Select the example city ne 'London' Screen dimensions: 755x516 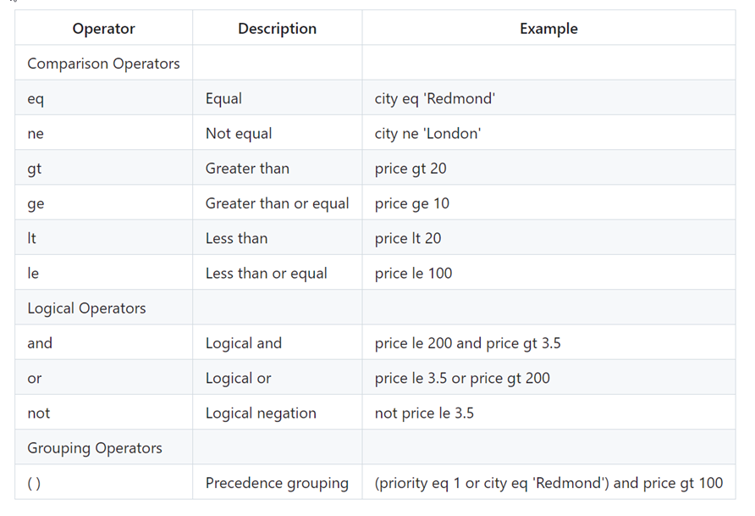click(427, 134)
